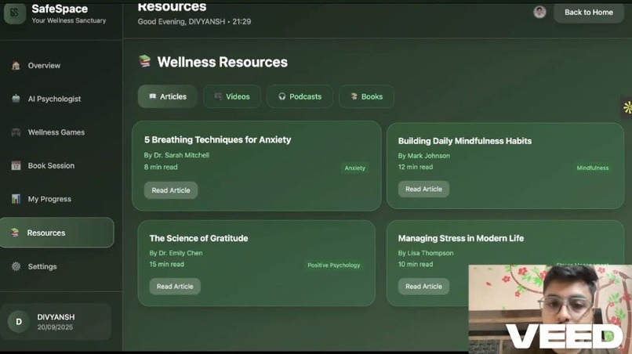Switch to the Articles tab
632x354 pixels.
[x=168, y=96]
